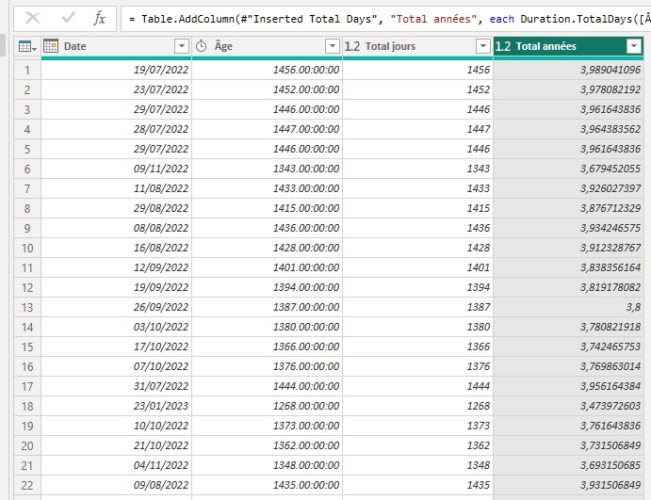Select date cell 23/01/2023
Image resolution: width=651 pixels, height=500 pixels.
coord(116,406)
